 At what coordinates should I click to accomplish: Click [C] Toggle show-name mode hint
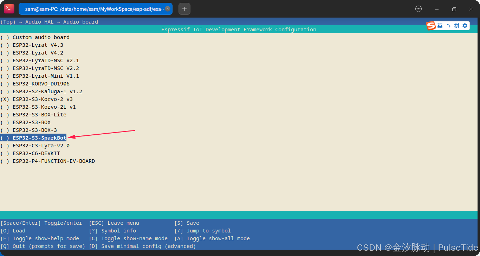pyautogui.click(x=128, y=238)
